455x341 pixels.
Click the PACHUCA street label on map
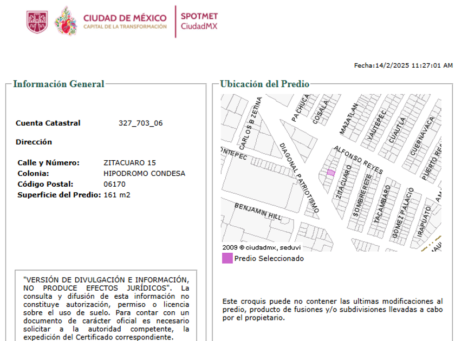(x=301, y=108)
